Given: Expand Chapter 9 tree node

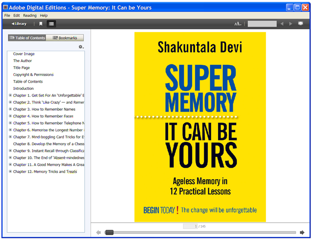Looking at the screenshot, I should click(x=10, y=151).
